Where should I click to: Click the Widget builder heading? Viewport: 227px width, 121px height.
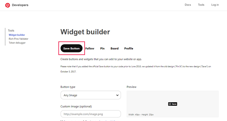pyautogui.click(x=85, y=32)
